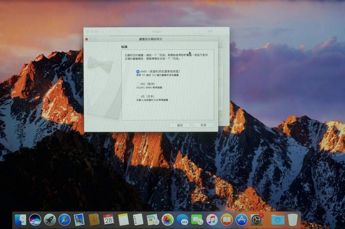This screenshot has width=345, height=229.
Task: Open Safari compass icon in Dock
Action: coord(65,220)
